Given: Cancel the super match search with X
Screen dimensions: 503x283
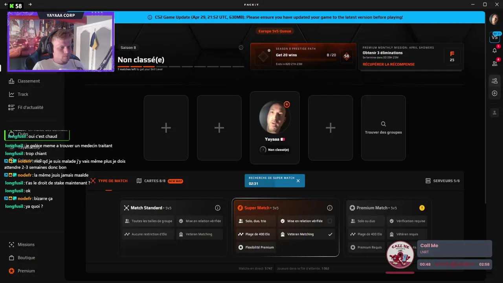Looking at the screenshot, I should (298, 181).
